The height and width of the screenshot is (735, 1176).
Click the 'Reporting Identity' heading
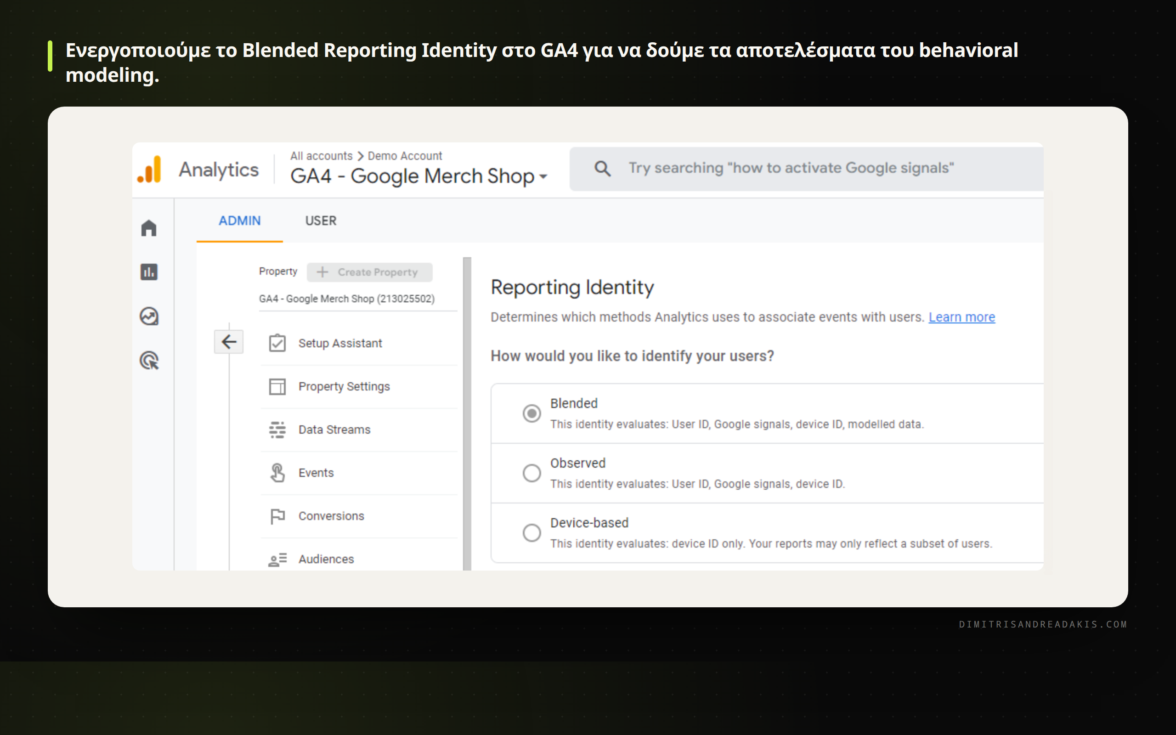572,287
